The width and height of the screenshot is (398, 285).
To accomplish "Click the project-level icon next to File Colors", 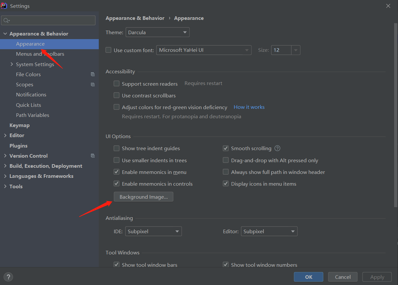I will pyautogui.click(x=93, y=74).
